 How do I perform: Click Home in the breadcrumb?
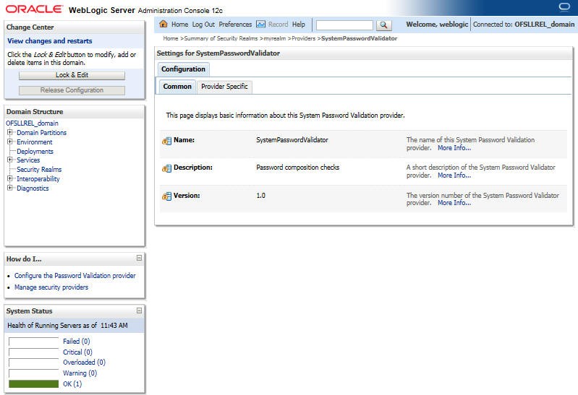[171, 38]
